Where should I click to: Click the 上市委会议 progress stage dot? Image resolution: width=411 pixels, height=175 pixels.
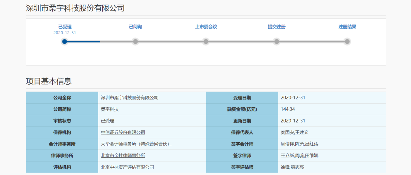206,42
